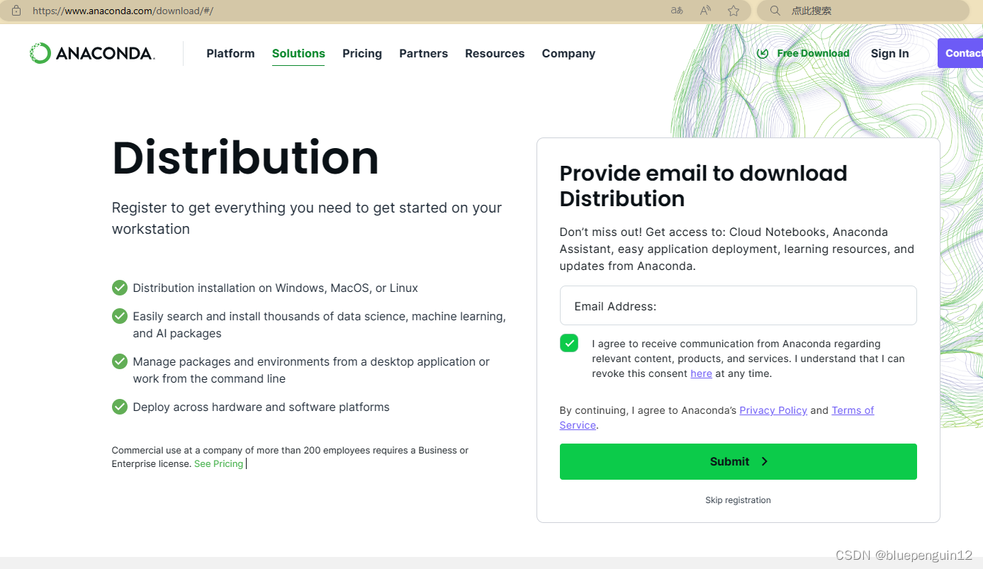Screen dimensions: 983x569
Task: Click 'Don't miss out! Get access to' paragraph
Action: point(737,249)
